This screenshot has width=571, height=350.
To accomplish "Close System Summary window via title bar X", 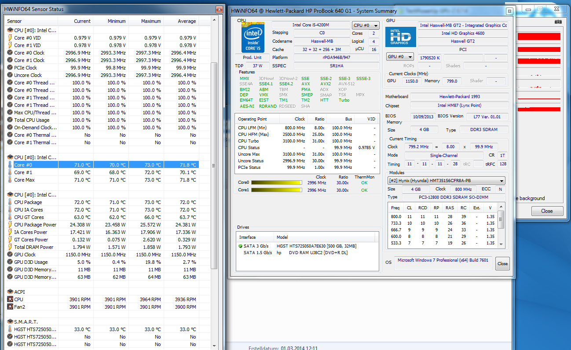I will coord(509,11).
